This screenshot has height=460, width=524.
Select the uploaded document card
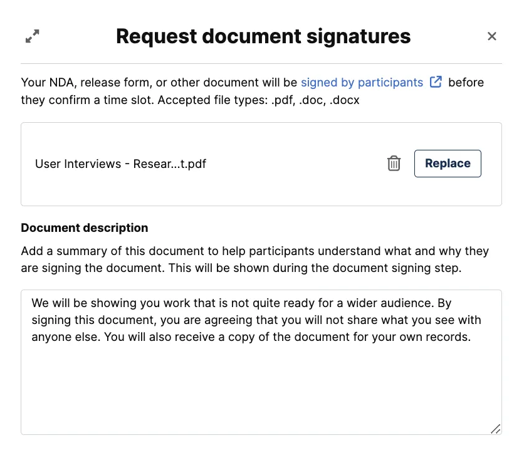[x=261, y=164]
